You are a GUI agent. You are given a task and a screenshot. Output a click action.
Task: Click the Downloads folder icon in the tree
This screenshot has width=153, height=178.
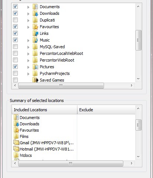(35, 13)
